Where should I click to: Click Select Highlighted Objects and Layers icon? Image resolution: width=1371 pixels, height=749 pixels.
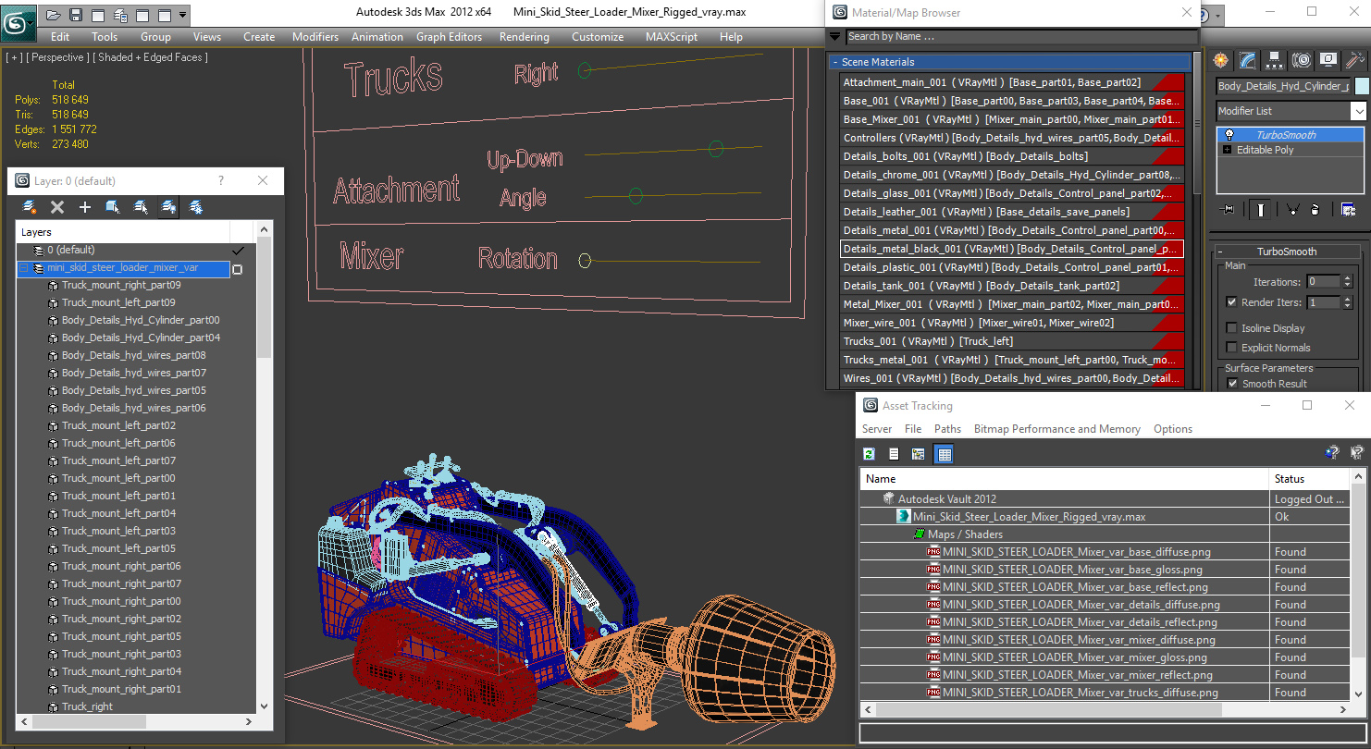113,207
